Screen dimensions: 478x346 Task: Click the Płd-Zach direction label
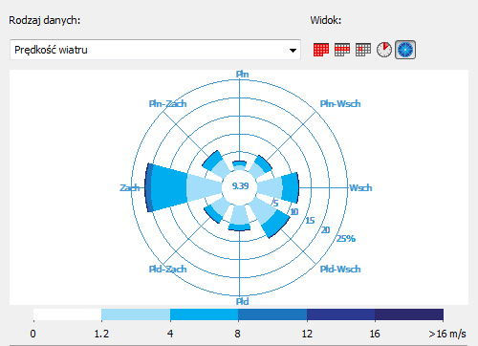(x=167, y=270)
